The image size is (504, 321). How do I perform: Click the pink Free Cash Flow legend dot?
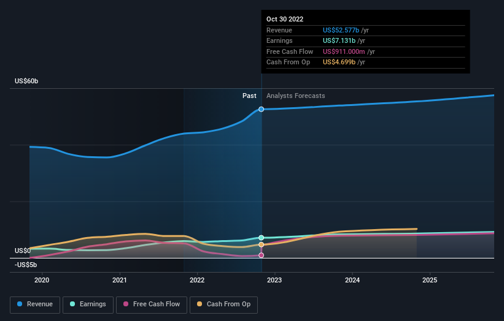pyautogui.click(x=126, y=304)
